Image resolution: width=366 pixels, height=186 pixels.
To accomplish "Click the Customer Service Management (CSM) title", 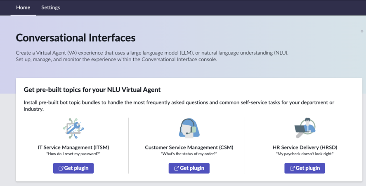I will (x=189, y=147).
